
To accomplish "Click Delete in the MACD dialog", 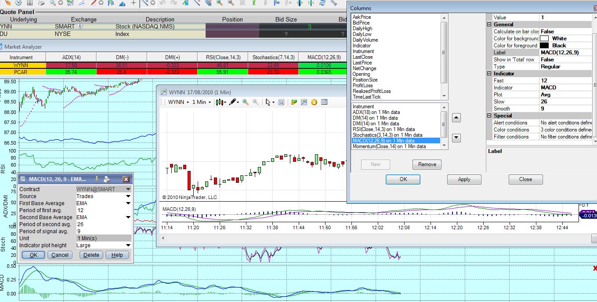I will pos(91,255).
